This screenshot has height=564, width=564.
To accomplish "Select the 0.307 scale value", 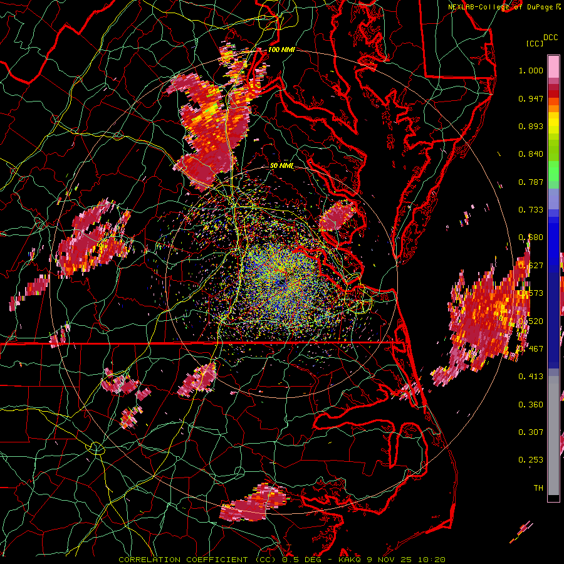I will click(531, 432).
